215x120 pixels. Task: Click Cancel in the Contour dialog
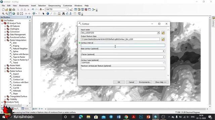tap(131, 82)
